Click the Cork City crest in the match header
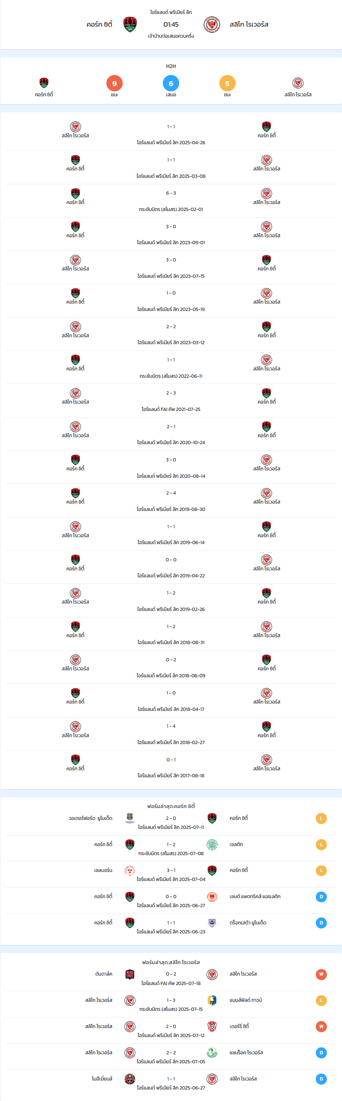 (x=130, y=25)
